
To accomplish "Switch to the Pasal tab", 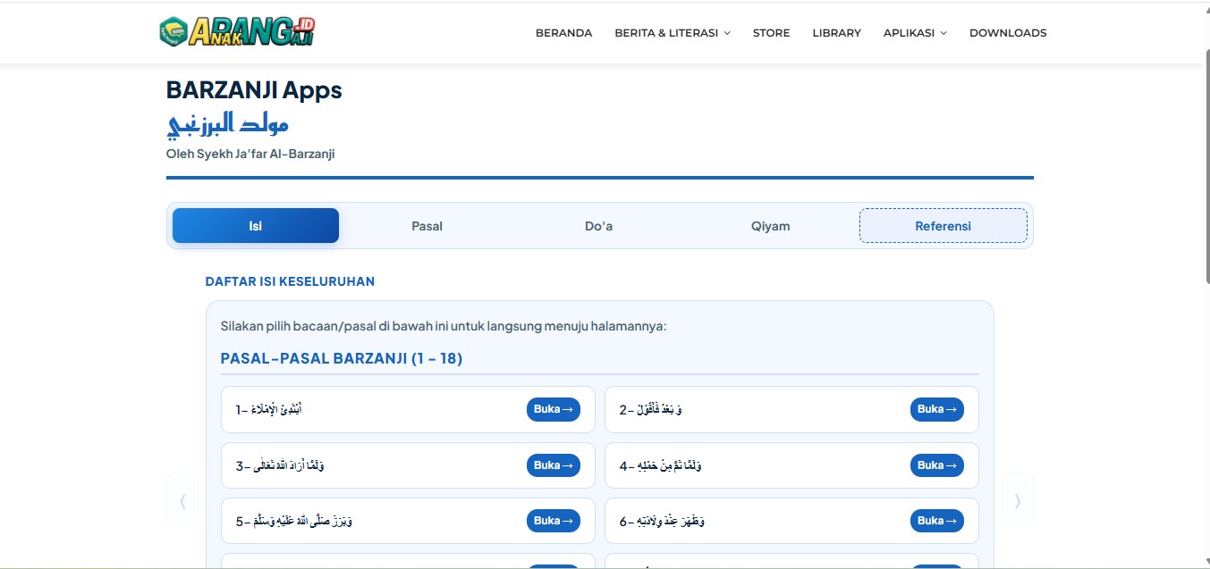I will [427, 226].
